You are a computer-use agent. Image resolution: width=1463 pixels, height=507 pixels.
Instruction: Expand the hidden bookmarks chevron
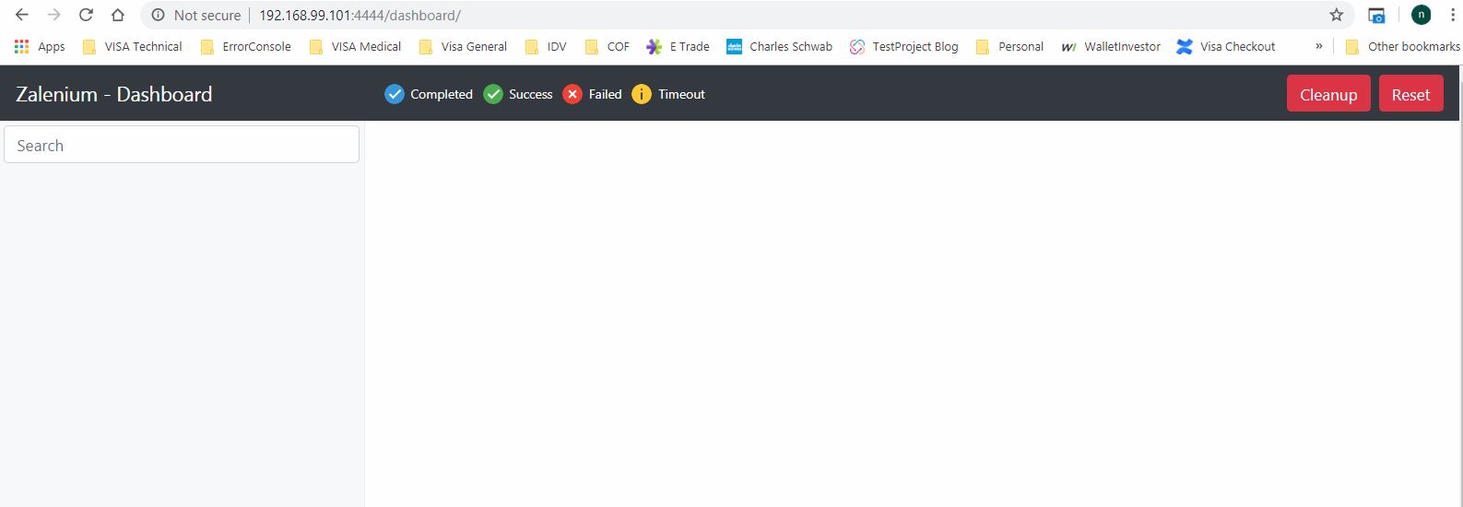[x=1319, y=46]
